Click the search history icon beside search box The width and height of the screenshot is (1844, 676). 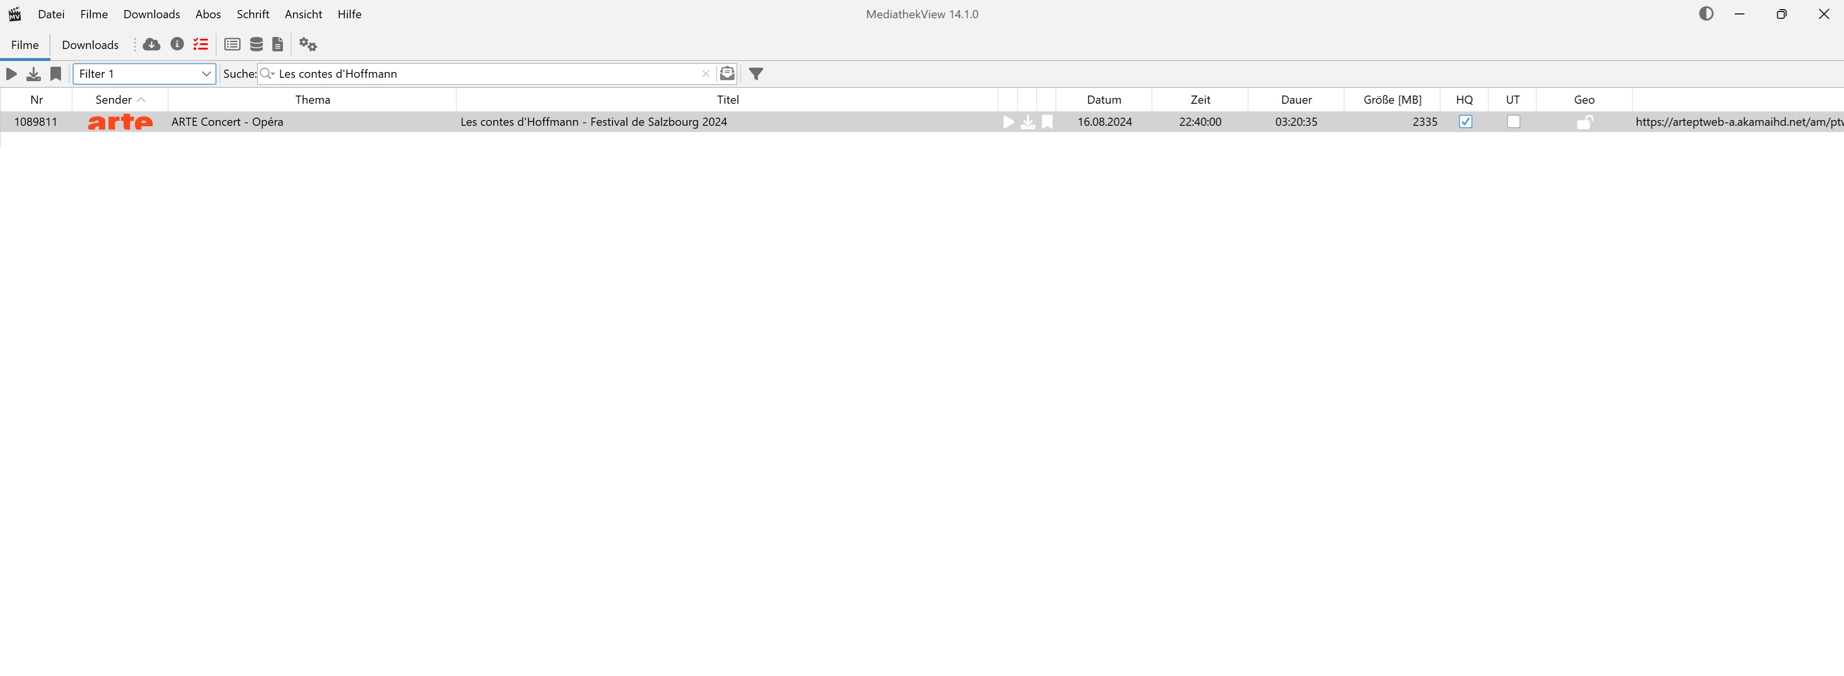(x=727, y=73)
